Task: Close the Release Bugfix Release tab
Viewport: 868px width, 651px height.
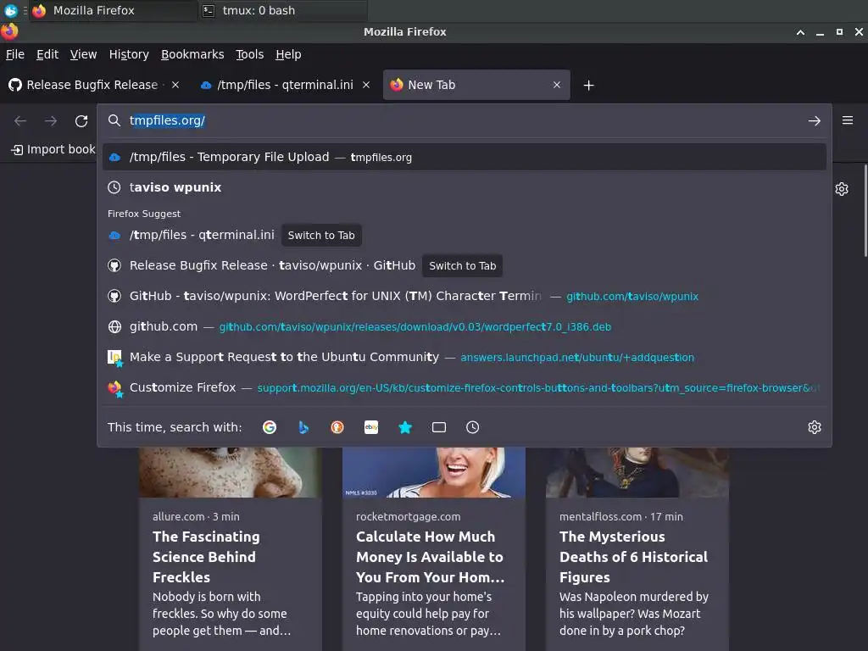Action: (175, 85)
